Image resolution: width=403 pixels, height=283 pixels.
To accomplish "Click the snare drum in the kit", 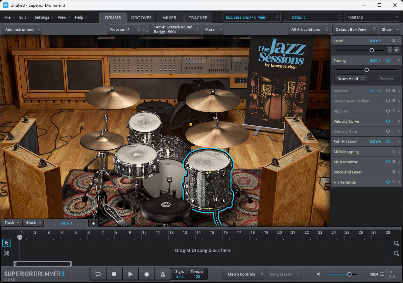I will click(136, 161).
